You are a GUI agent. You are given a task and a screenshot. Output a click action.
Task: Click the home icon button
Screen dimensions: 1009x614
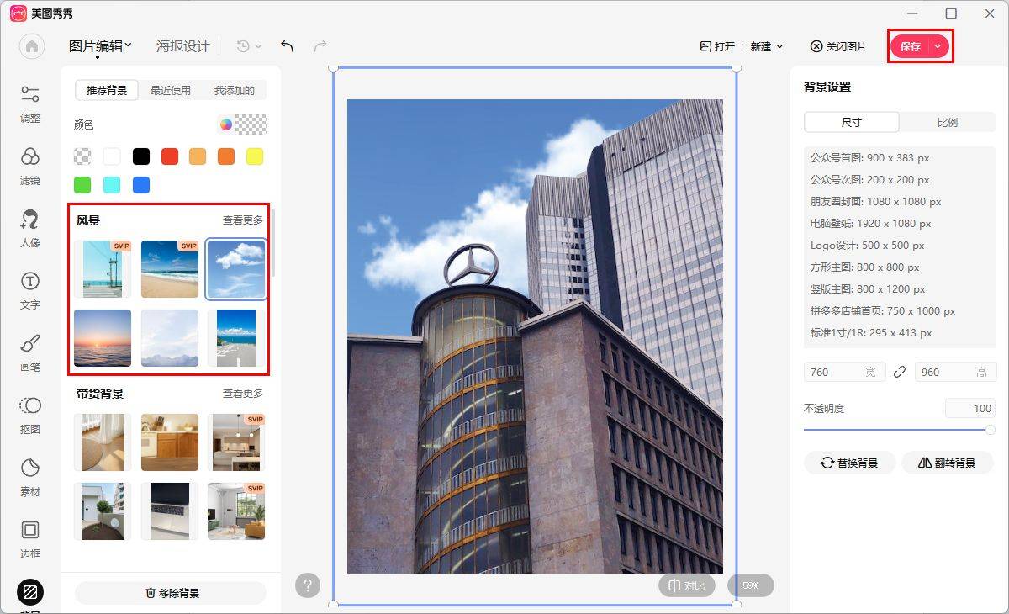point(32,46)
